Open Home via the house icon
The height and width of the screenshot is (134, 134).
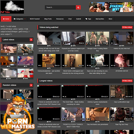click(x=4, y=19)
